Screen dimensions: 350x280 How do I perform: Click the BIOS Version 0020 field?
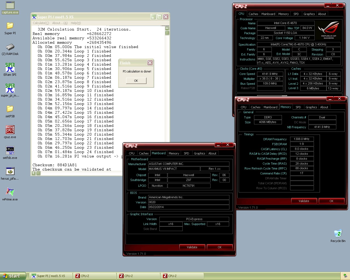(x=189, y=202)
